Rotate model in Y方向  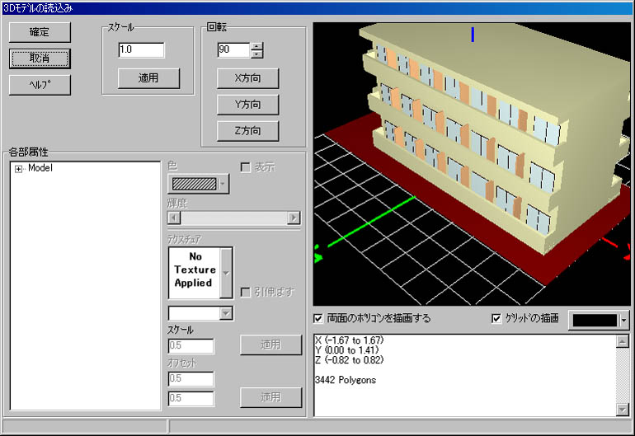pyautogui.click(x=247, y=105)
